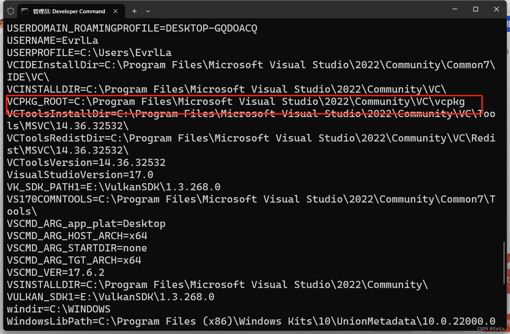Click the administrator shield icon

pos(10,11)
